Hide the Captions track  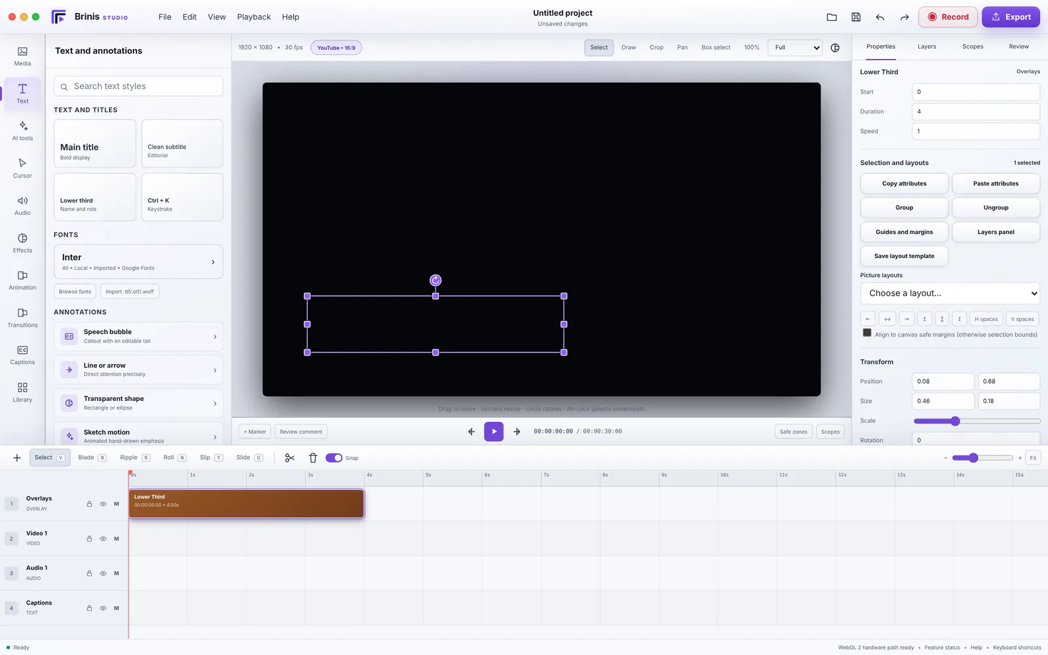[103, 608]
